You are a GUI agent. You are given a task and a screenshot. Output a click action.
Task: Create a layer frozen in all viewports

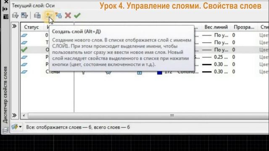click(x=58, y=16)
